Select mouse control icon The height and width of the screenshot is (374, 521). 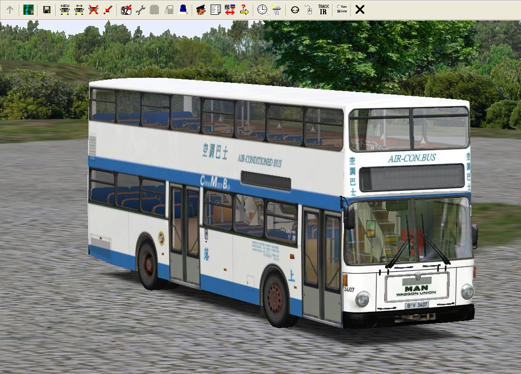point(309,10)
